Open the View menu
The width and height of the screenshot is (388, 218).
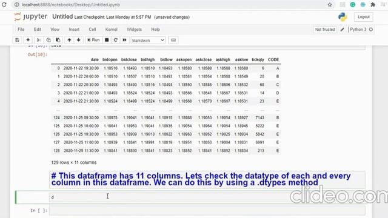[x=55, y=30]
